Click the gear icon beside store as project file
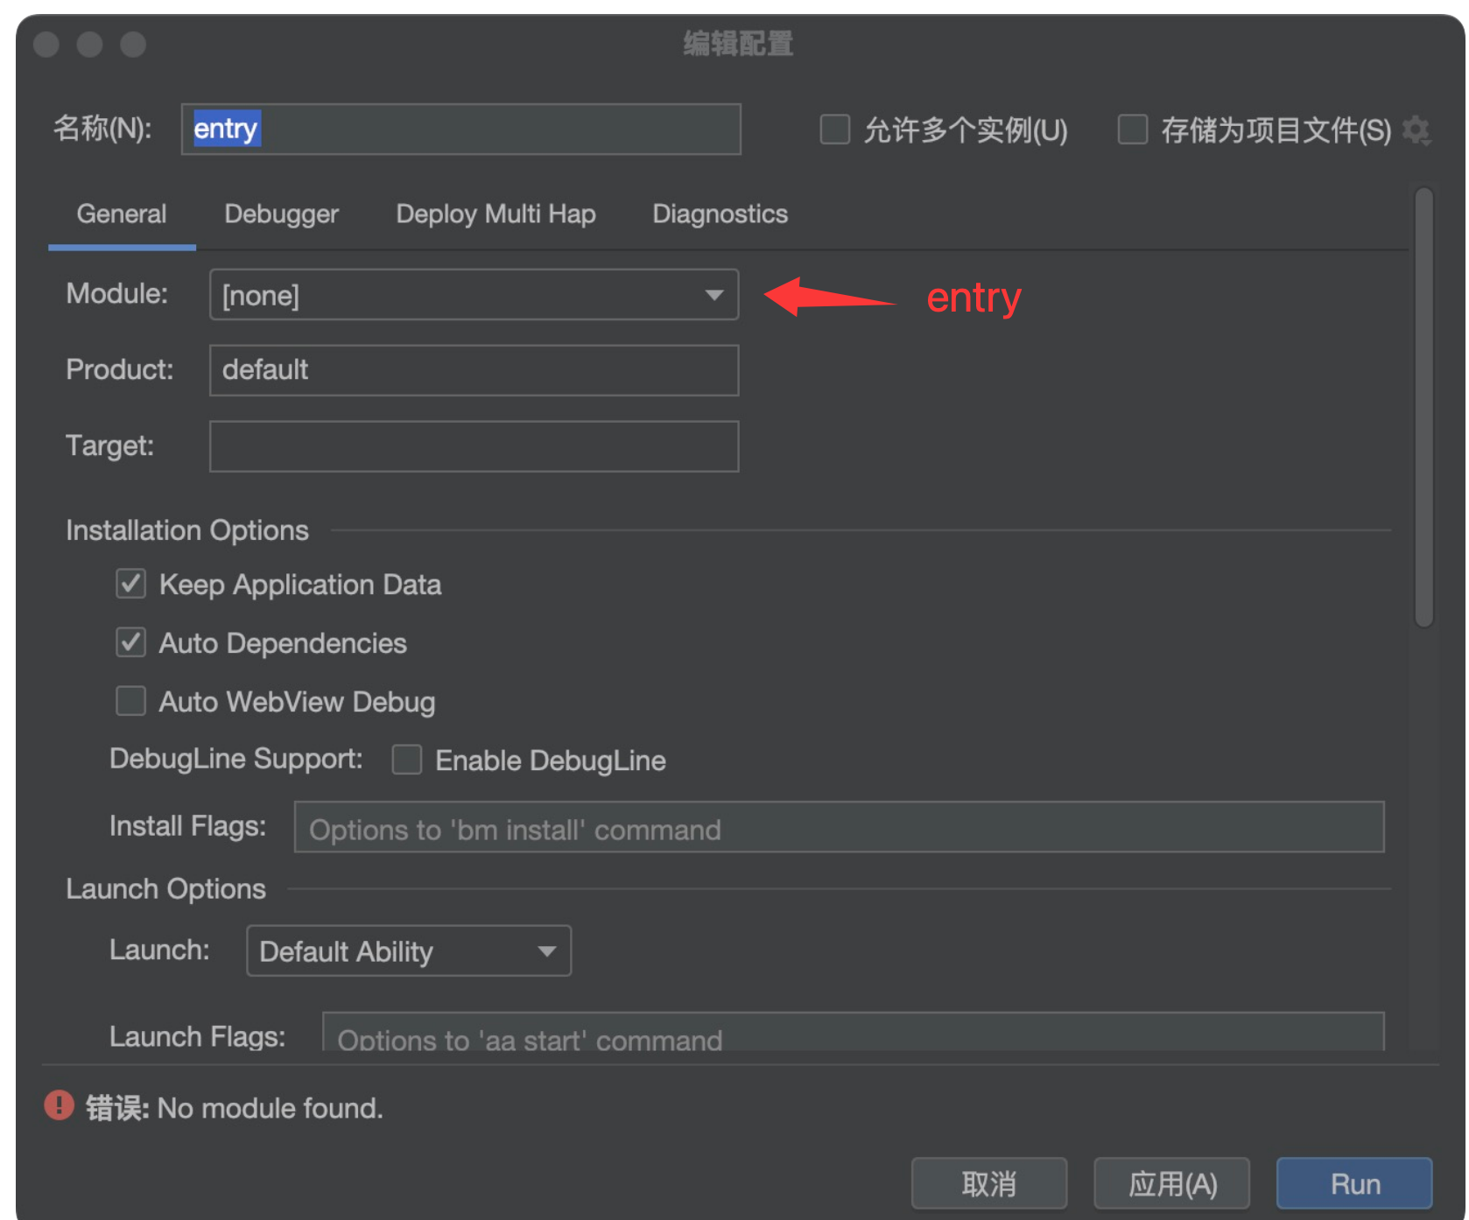 (1416, 130)
